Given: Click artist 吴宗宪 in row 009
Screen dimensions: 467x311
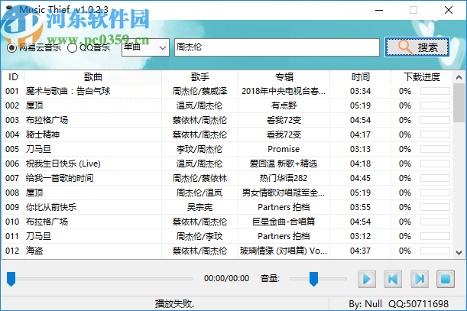Looking at the screenshot, I should tap(199, 207).
